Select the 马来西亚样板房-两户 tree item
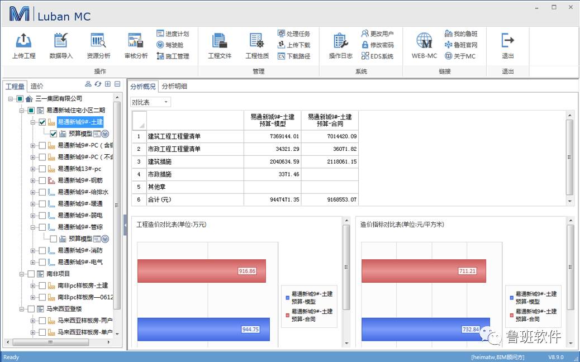The image size is (580, 362). [85, 321]
